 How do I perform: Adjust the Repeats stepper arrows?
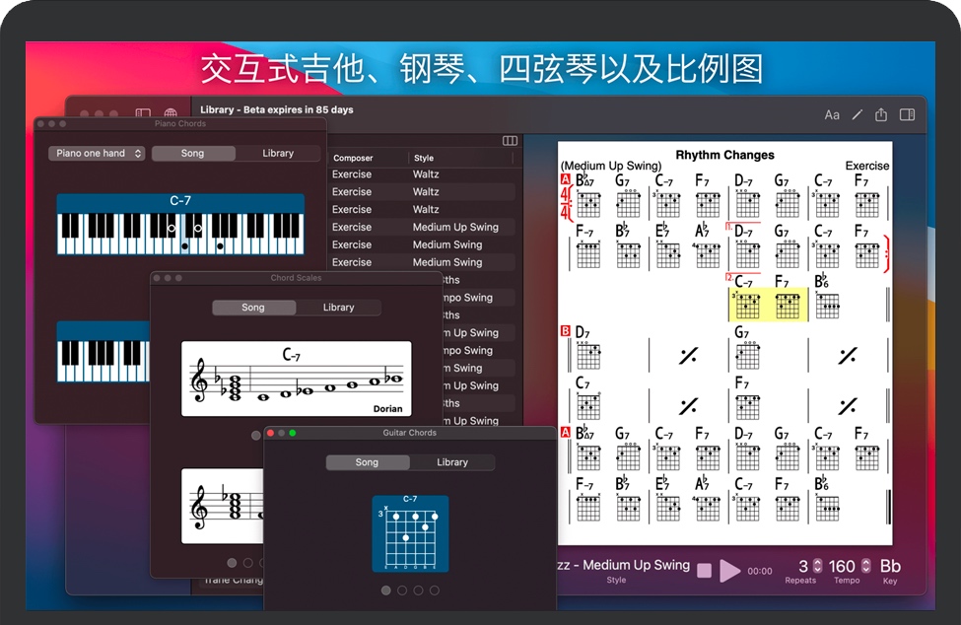tap(817, 566)
